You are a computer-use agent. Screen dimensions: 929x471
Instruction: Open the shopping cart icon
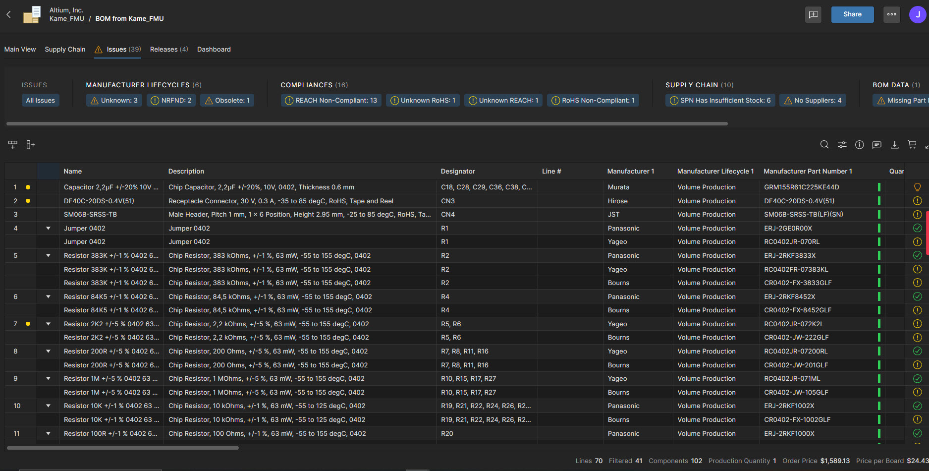click(912, 144)
